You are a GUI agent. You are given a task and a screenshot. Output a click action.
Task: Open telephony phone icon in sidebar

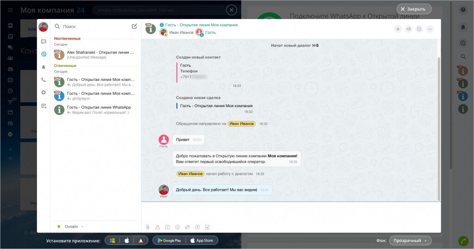pos(44,79)
